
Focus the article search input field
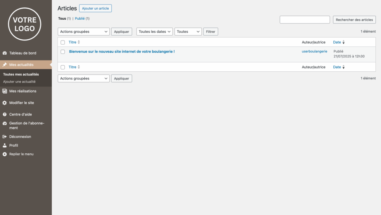click(x=305, y=20)
